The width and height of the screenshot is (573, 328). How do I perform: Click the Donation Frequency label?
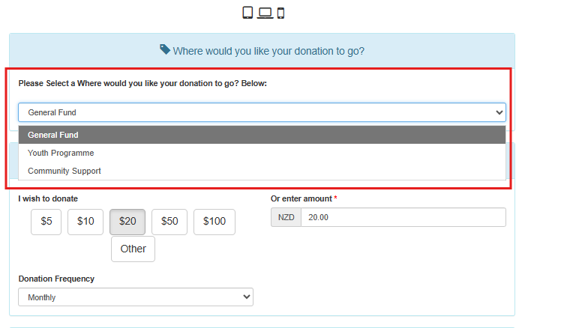tap(56, 279)
